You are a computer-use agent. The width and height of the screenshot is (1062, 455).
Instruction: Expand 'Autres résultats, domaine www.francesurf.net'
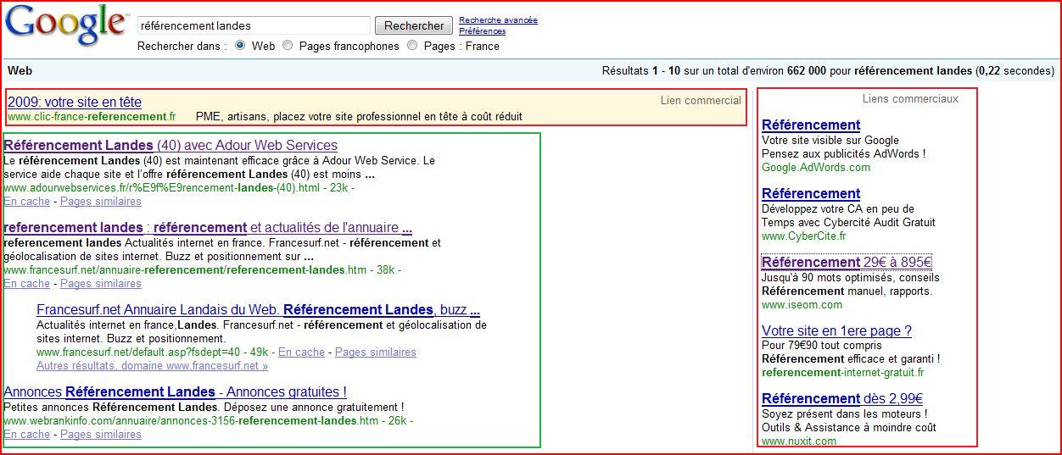152,366
